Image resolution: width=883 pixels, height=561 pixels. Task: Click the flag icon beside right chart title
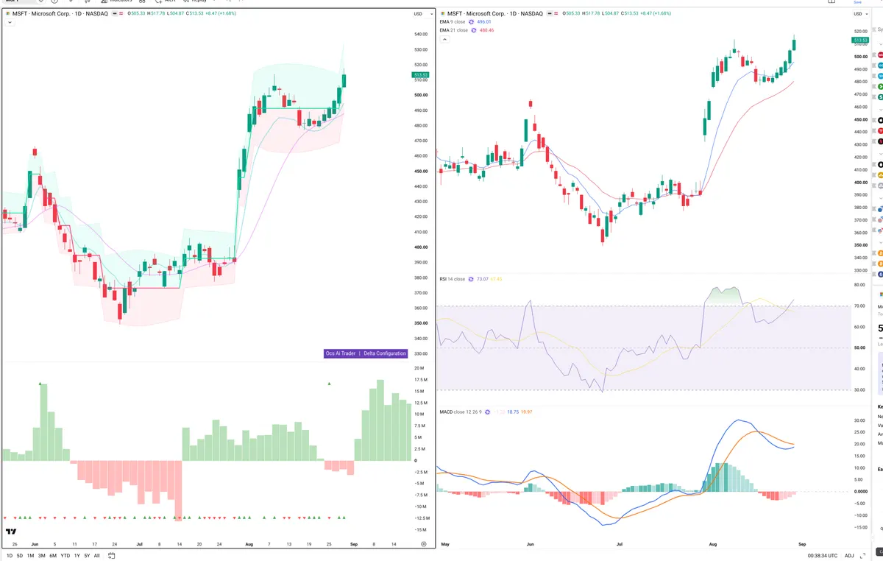(442, 13)
